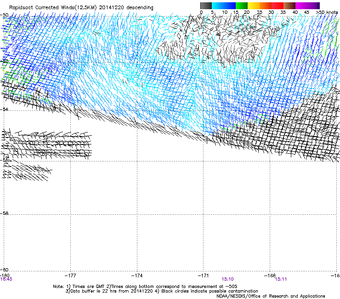The height and width of the screenshot is (299, 340).
Task: Click the cyan-blue 5-15 knots legend band
Action: pos(224,6)
